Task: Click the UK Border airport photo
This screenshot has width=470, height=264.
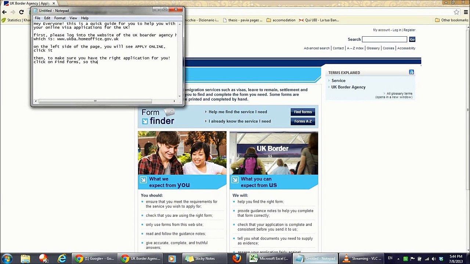Action: point(274,153)
